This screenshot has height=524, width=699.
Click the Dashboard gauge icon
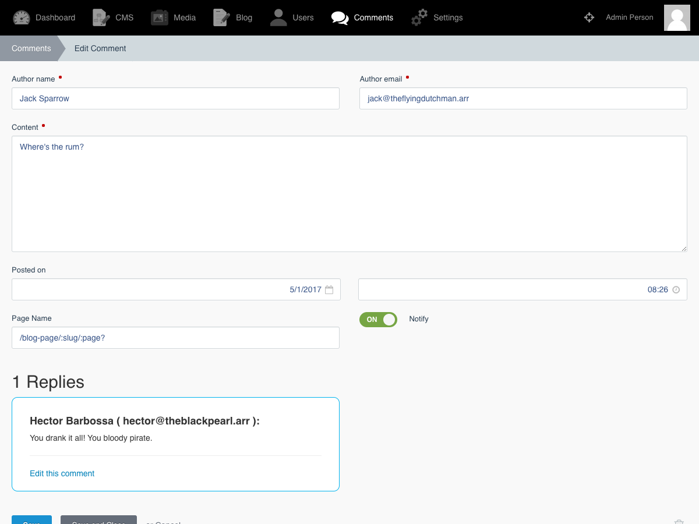[x=22, y=17]
